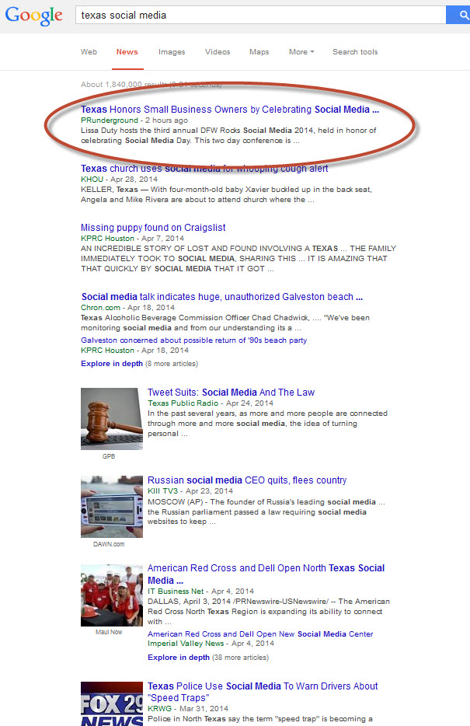Focus the search box containing texas social media
This screenshot has width=470, height=726.
[260, 15]
